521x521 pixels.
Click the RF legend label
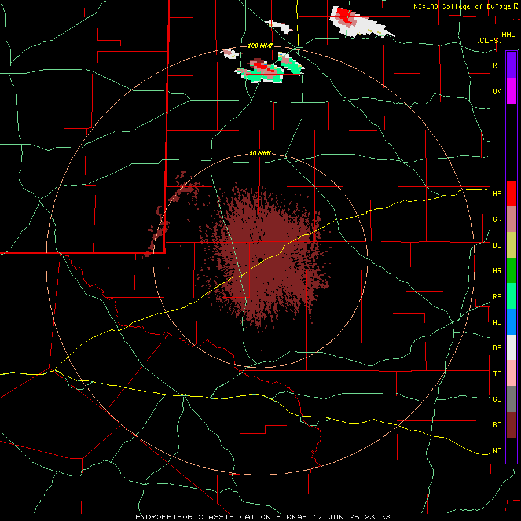(x=497, y=65)
